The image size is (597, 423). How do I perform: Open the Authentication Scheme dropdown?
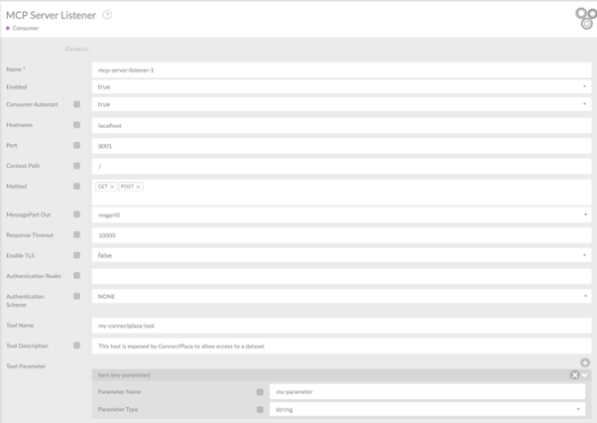(340, 296)
